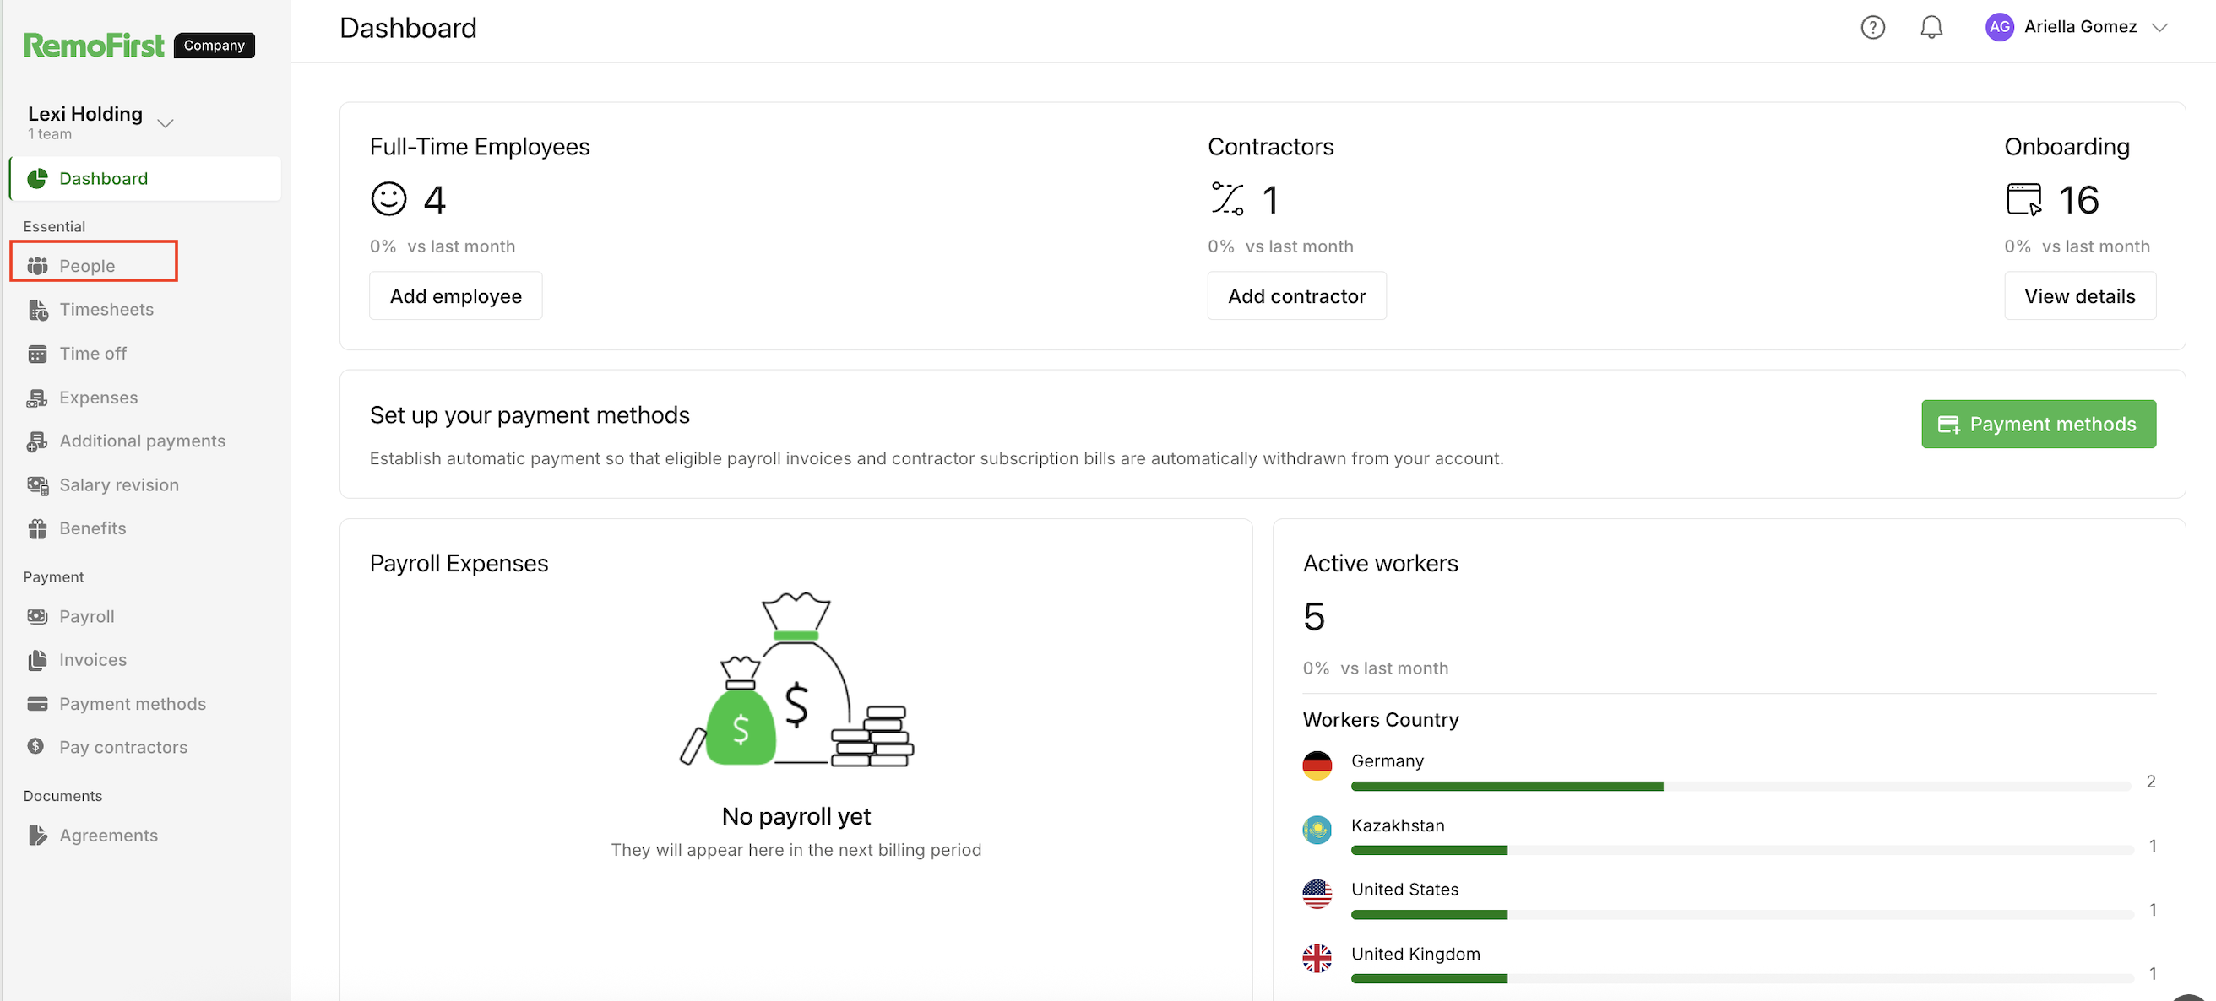Click the United Kingdom workers progress bar
The height and width of the screenshot is (1001, 2216).
coord(1741,979)
